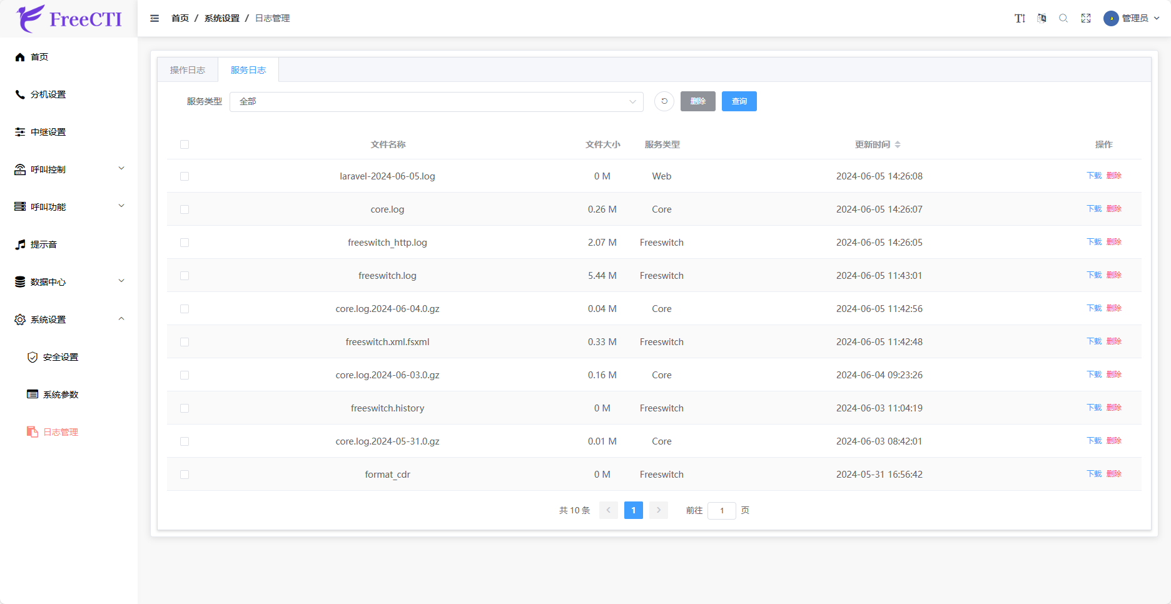Open the 管理员 user dropdown
Image resolution: width=1171 pixels, height=604 pixels.
coord(1133,18)
